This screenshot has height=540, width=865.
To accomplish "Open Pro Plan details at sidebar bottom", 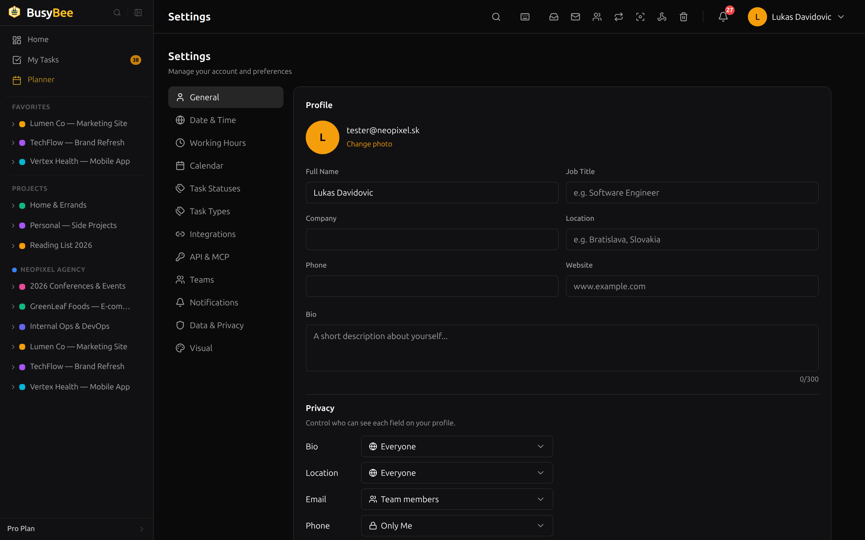I will pyautogui.click(x=77, y=529).
